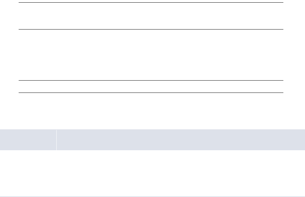Click the white area below the left header cell
This screenshot has height=197, width=305.
pyautogui.click(x=28, y=172)
